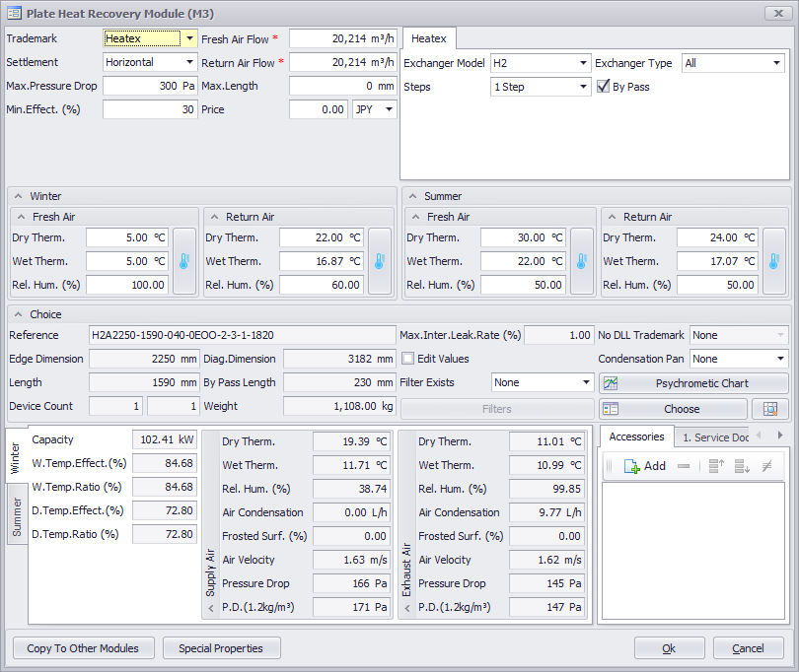The width and height of the screenshot is (799, 672).
Task: Click the Capacity 102.41 kW value
Action: tap(165, 439)
